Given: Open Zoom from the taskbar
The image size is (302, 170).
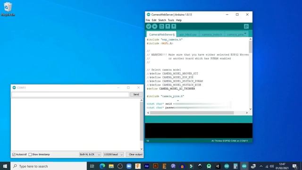Looking at the screenshot, I should [x=129, y=166].
